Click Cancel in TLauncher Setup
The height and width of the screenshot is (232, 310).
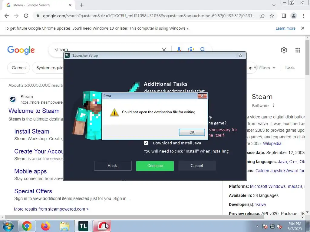[197, 166]
